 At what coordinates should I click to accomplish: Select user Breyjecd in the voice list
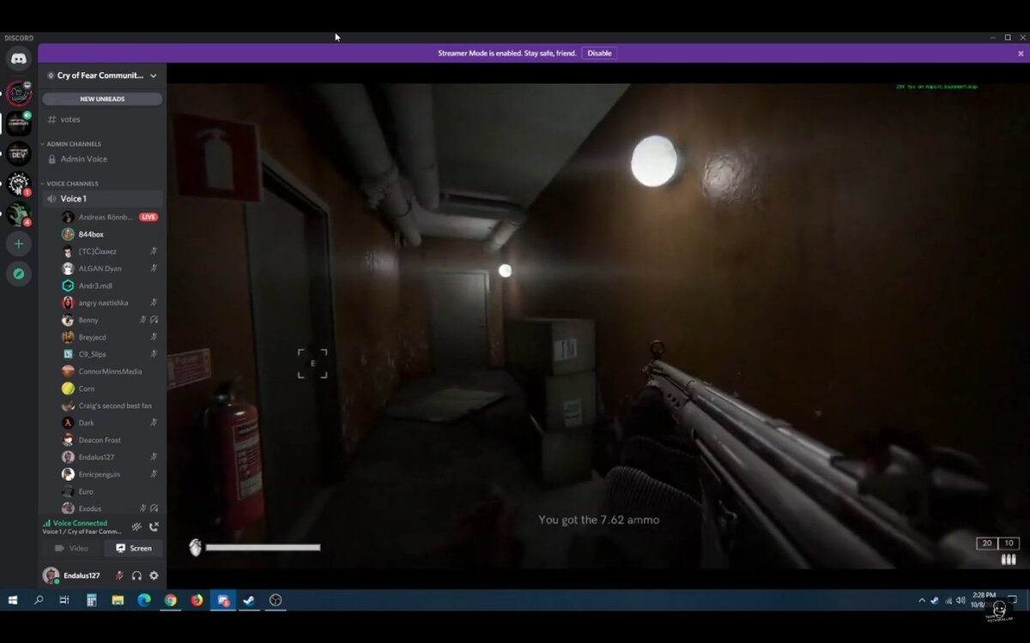110,337
